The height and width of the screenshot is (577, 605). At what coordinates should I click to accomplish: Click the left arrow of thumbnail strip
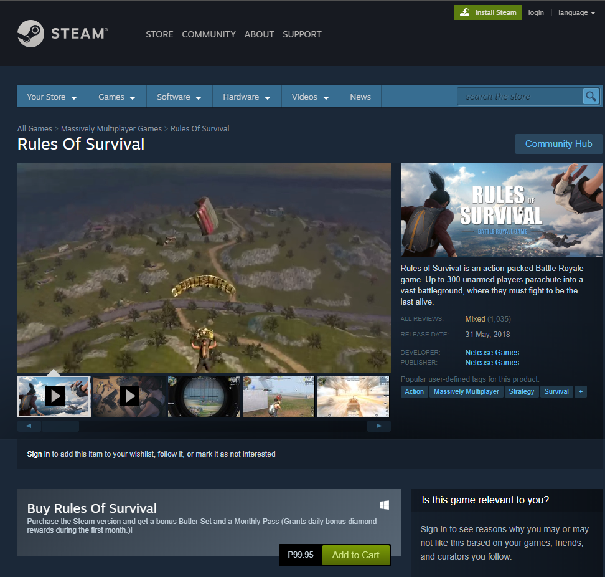29,426
